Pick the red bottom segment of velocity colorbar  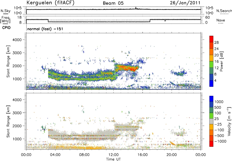211,144
